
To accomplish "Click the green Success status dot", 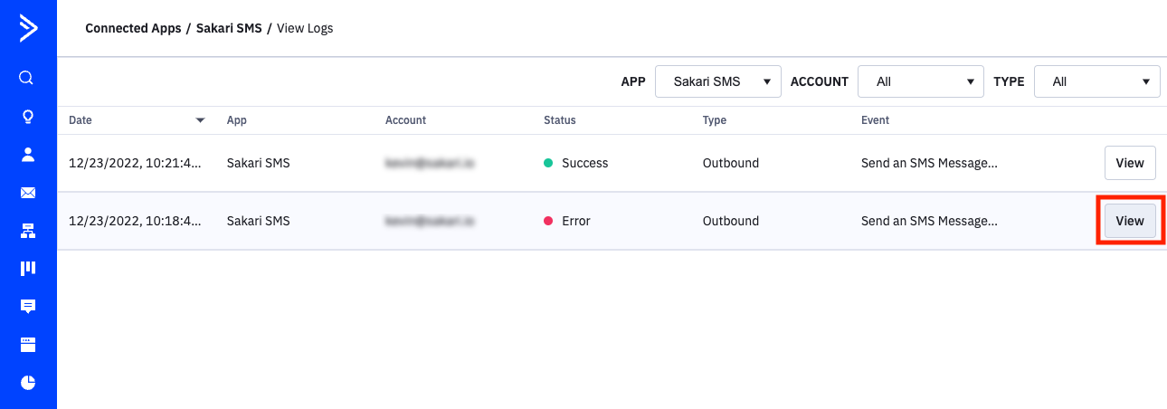I will 548,163.
